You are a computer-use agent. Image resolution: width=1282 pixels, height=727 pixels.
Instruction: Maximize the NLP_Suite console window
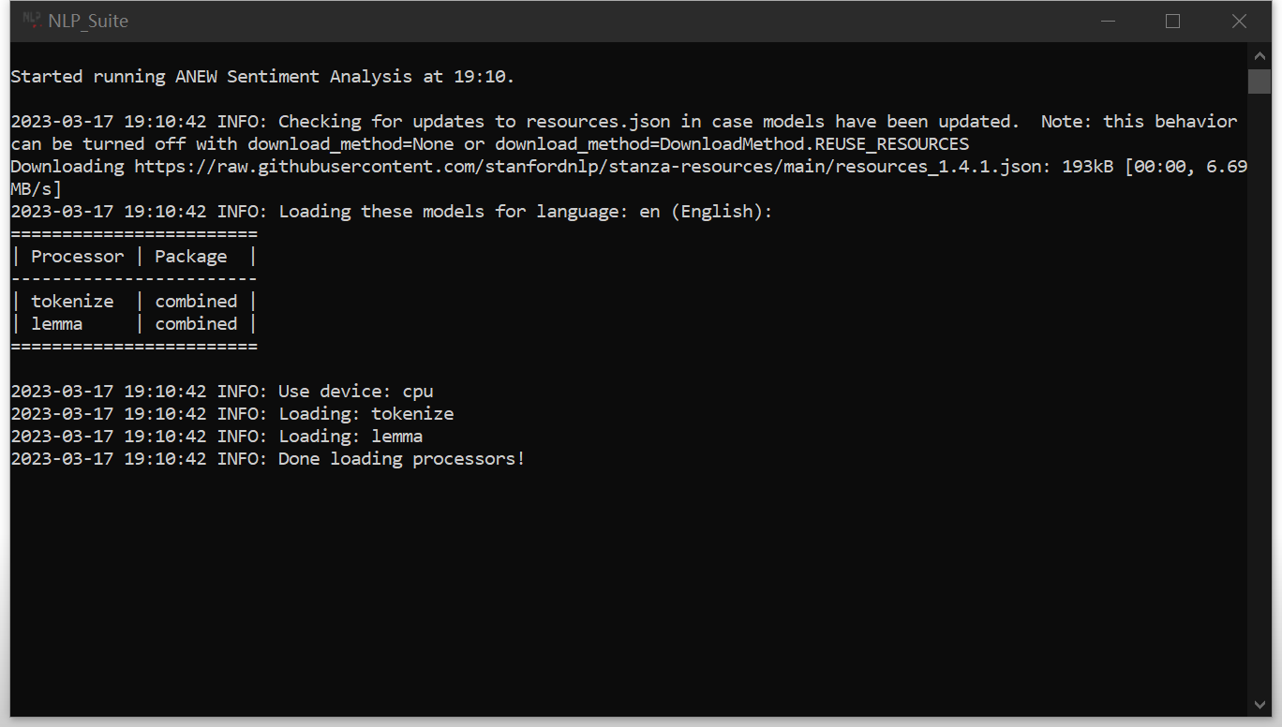click(x=1172, y=20)
